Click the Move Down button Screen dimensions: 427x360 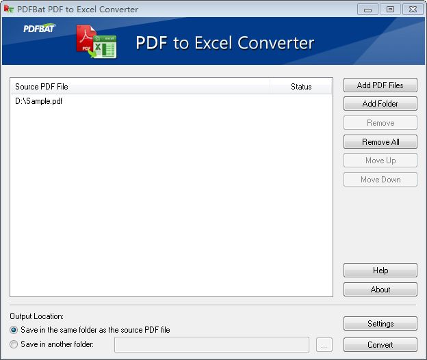[x=380, y=179]
